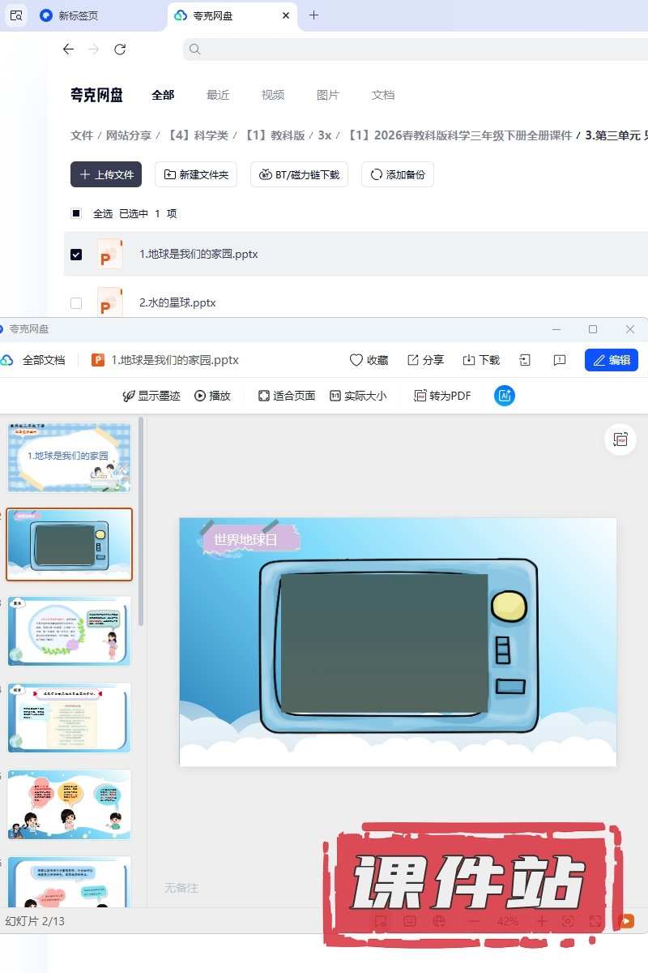Viewport: 648px width, 973px height.
Task: Click the feedback speech-bubble icon
Action: tap(559, 360)
